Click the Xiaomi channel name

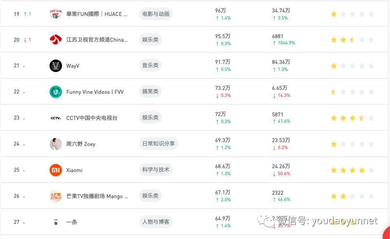pos(74,170)
